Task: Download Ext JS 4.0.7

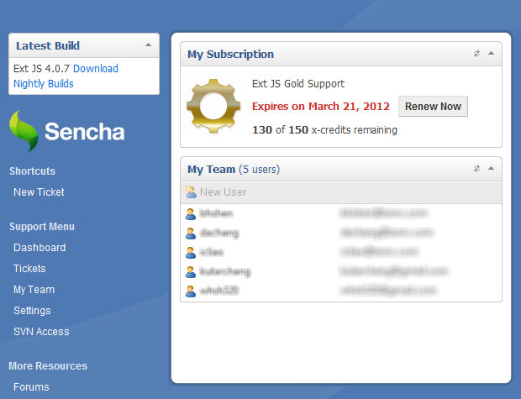Action: [96, 68]
